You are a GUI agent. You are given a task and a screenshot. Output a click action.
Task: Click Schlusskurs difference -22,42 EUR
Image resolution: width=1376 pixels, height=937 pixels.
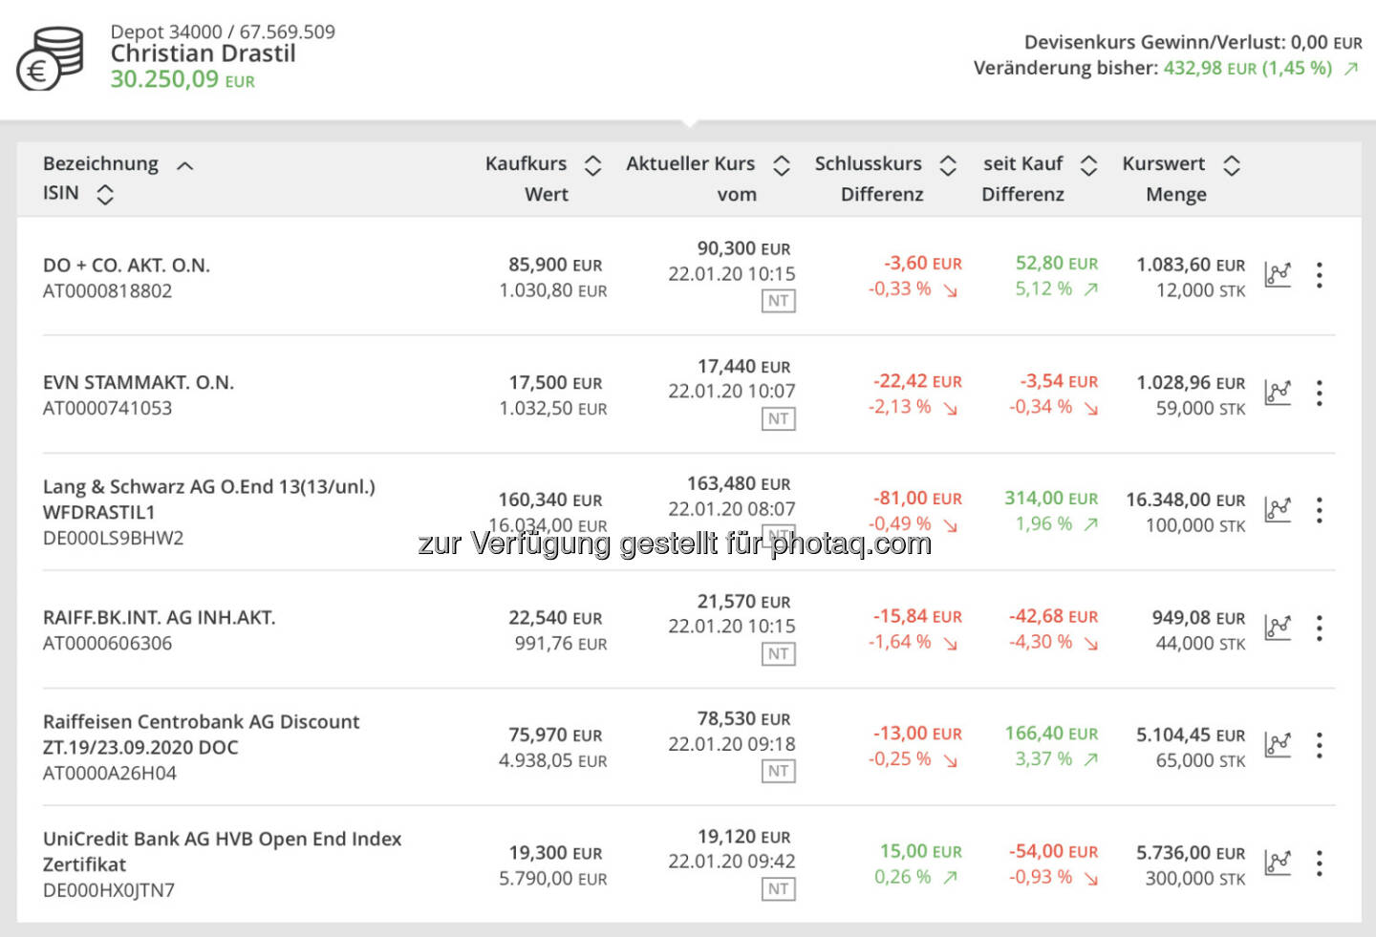pyautogui.click(x=917, y=381)
